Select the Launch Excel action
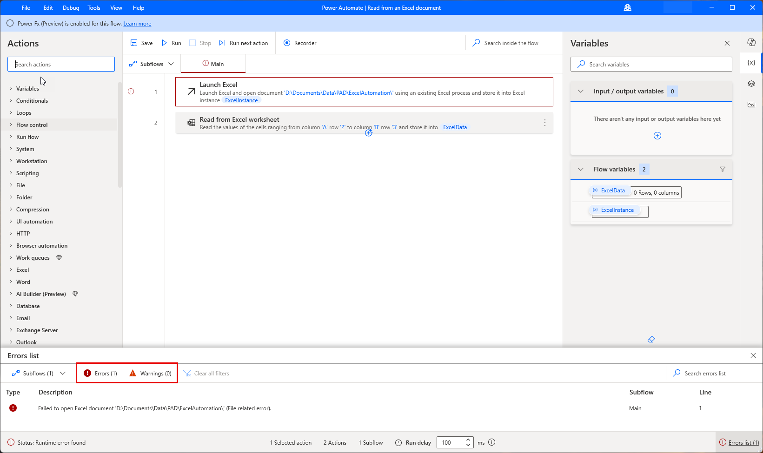The image size is (763, 453). (x=364, y=92)
